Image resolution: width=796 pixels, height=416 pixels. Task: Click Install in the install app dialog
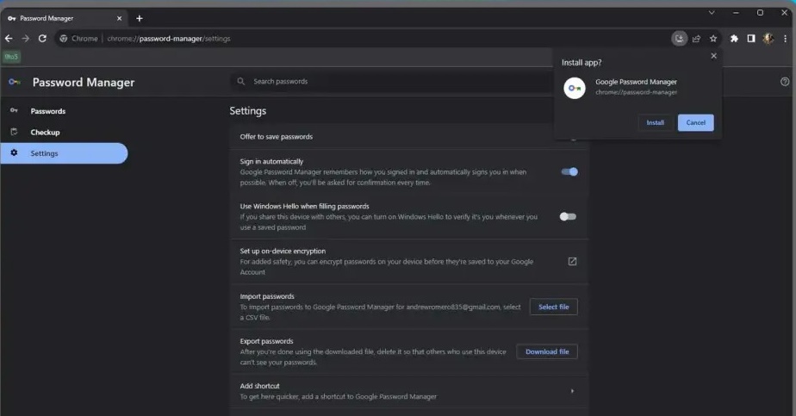656,122
